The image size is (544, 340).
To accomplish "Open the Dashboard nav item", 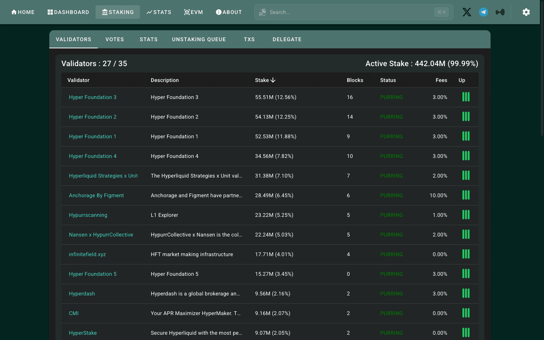I will (68, 12).
